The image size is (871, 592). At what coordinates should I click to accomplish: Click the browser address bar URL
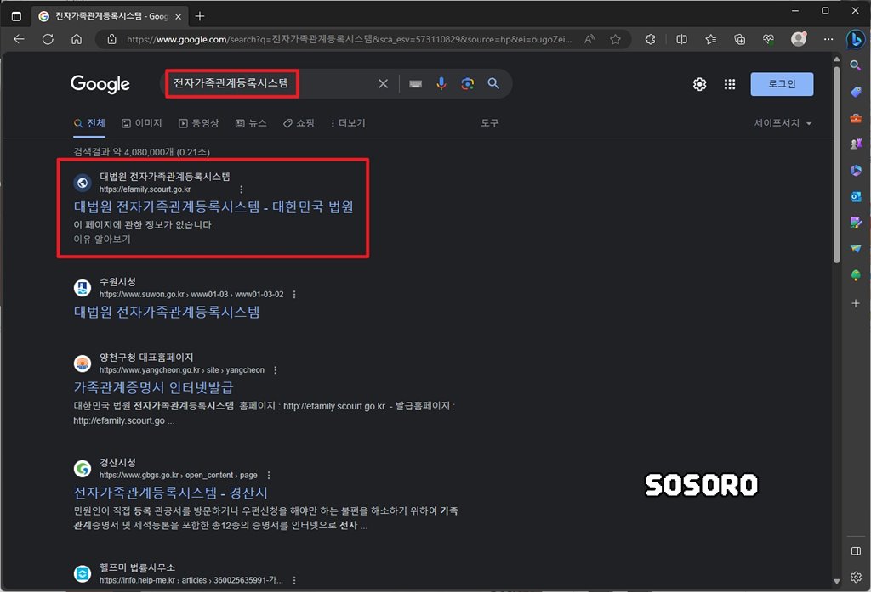pyautogui.click(x=349, y=39)
